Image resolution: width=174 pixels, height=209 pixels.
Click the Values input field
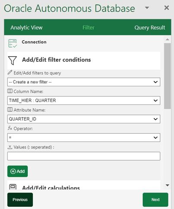(x=84, y=156)
